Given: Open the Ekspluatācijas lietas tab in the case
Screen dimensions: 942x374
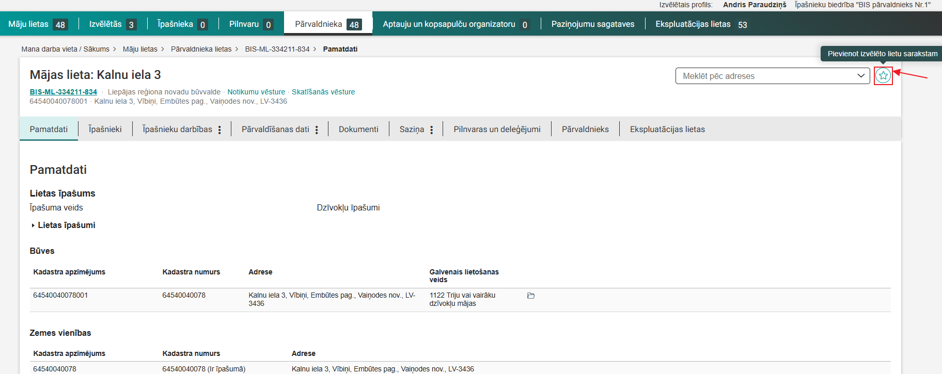Looking at the screenshot, I should (667, 129).
